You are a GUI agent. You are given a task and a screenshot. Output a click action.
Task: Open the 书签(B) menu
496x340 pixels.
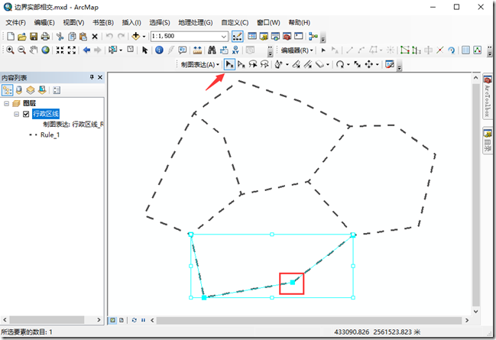[x=103, y=22]
